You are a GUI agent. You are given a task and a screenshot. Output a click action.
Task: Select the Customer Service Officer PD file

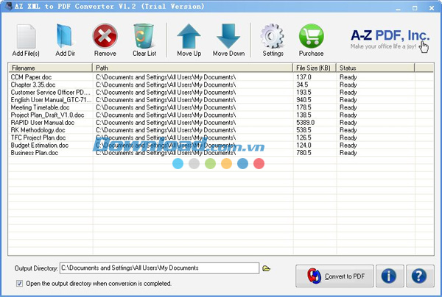click(51, 92)
